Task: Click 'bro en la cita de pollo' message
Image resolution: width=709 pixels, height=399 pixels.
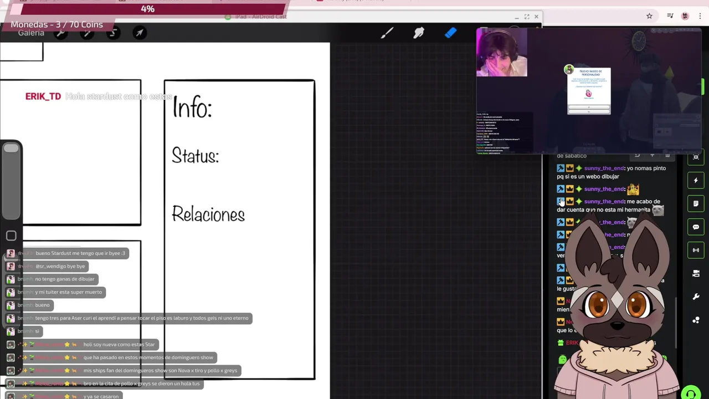Action: tap(141, 383)
